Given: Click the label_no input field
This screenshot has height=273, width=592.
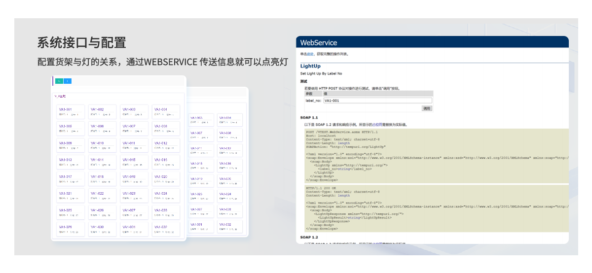Looking at the screenshot, I should [377, 101].
